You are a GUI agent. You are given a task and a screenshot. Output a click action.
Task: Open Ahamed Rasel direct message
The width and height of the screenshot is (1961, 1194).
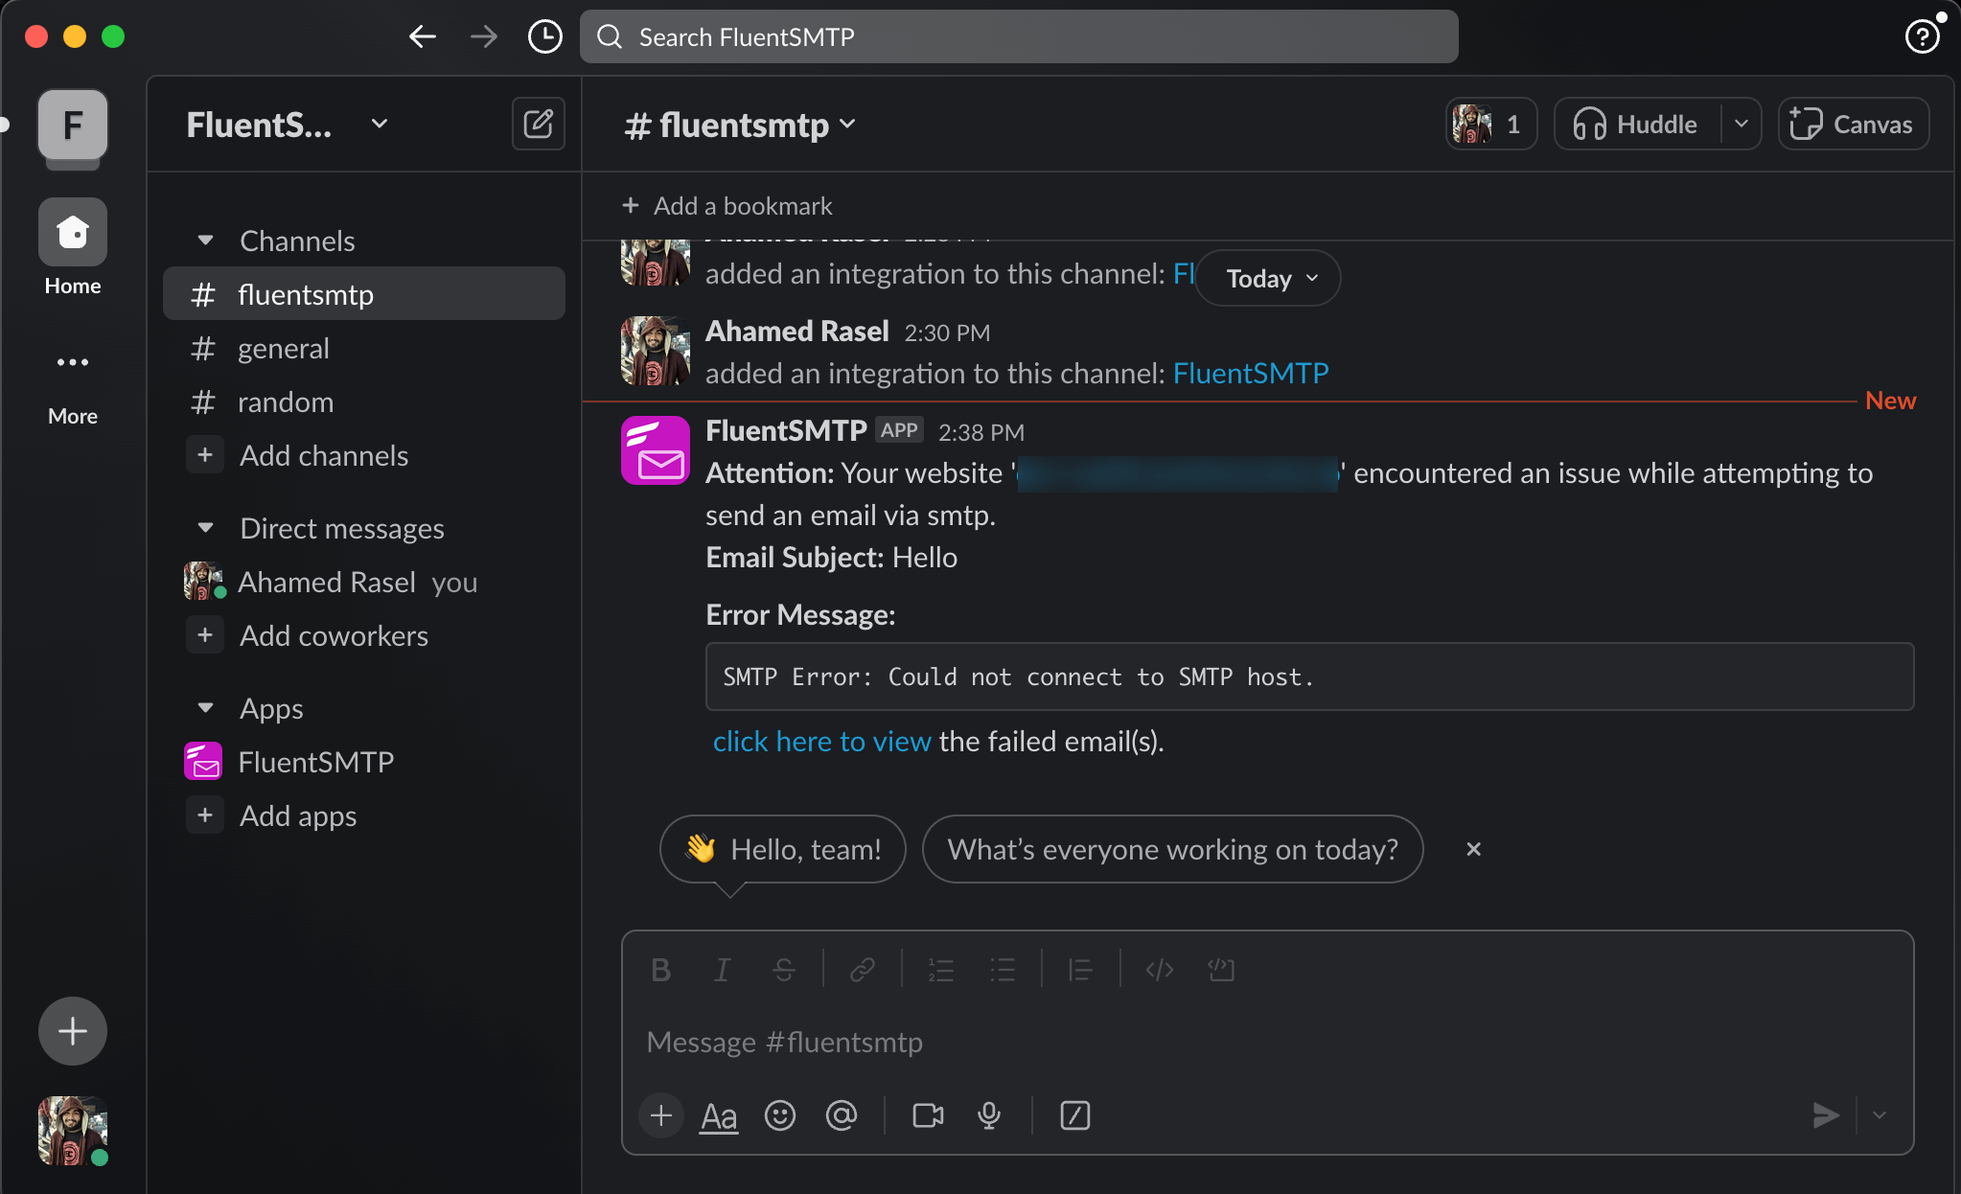pyautogui.click(x=364, y=582)
